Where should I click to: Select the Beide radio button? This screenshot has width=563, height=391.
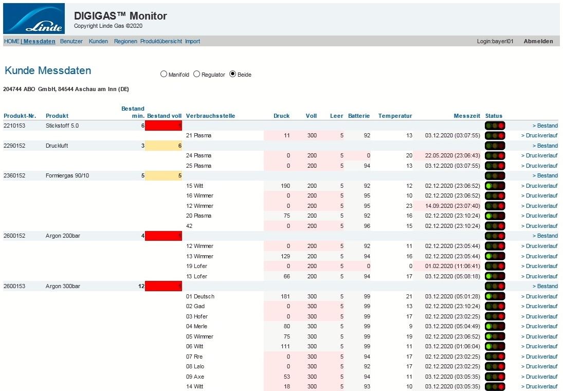[x=232, y=74]
